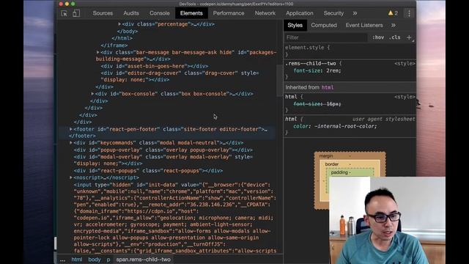Select the editor-drag-cover div row
The image size is (469, 264).
pyautogui.click(x=180, y=76)
